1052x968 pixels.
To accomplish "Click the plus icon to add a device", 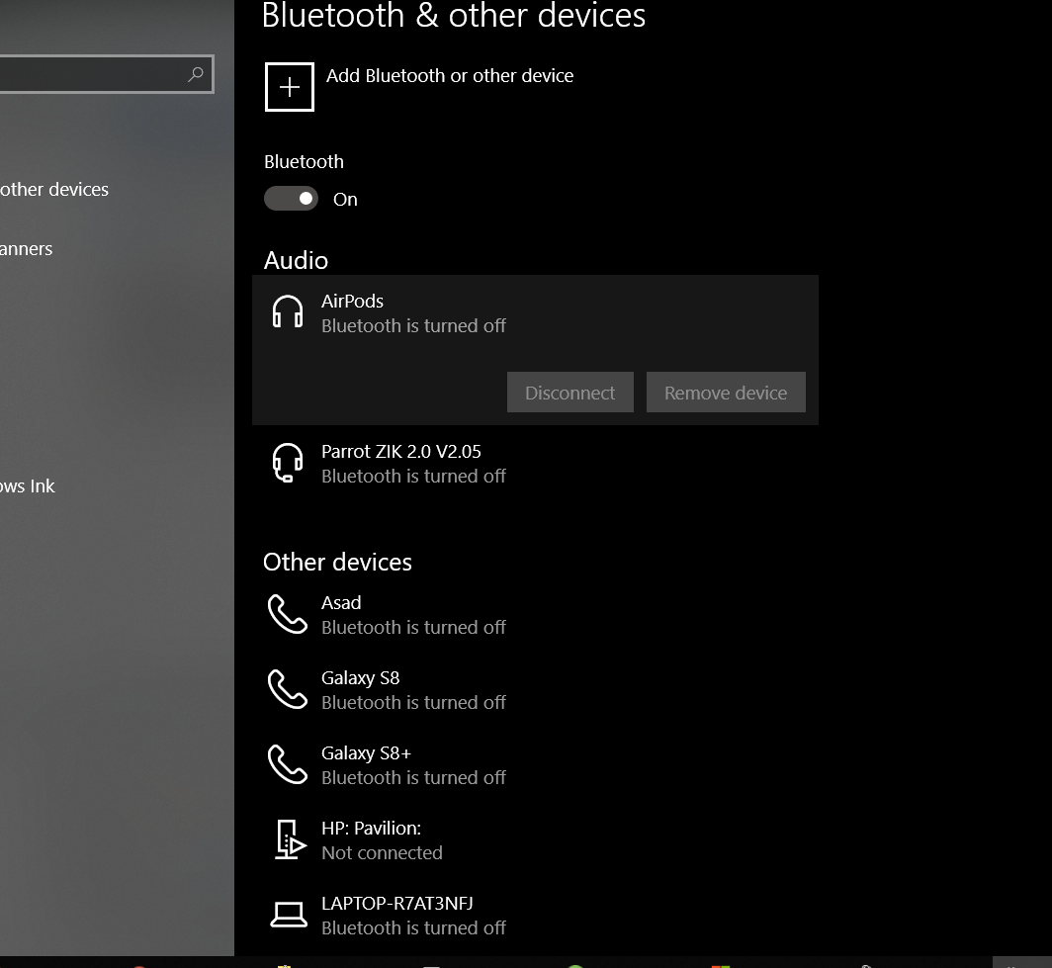I will pyautogui.click(x=289, y=87).
